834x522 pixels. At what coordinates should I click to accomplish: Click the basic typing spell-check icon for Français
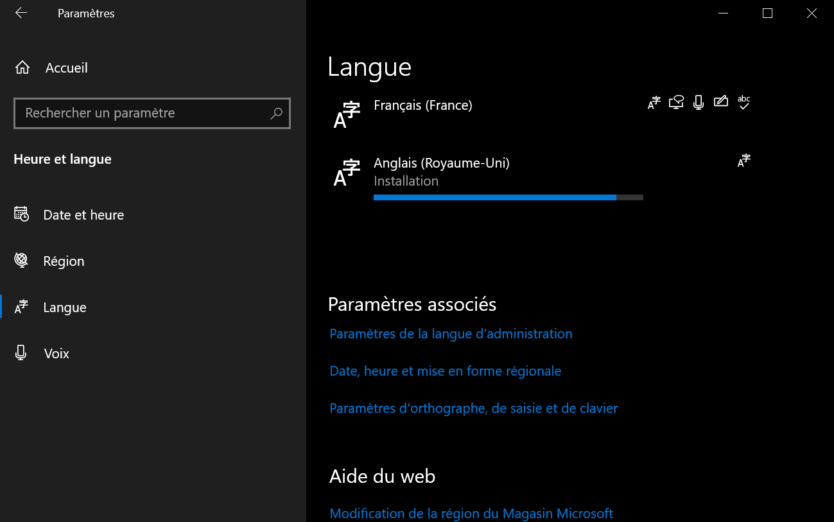(743, 102)
